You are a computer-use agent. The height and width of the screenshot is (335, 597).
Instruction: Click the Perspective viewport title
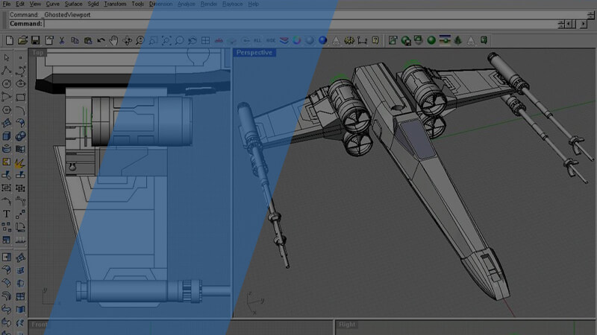pos(254,53)
